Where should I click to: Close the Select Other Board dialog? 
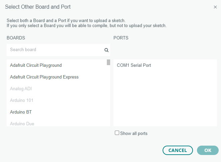tap(215, 7)
